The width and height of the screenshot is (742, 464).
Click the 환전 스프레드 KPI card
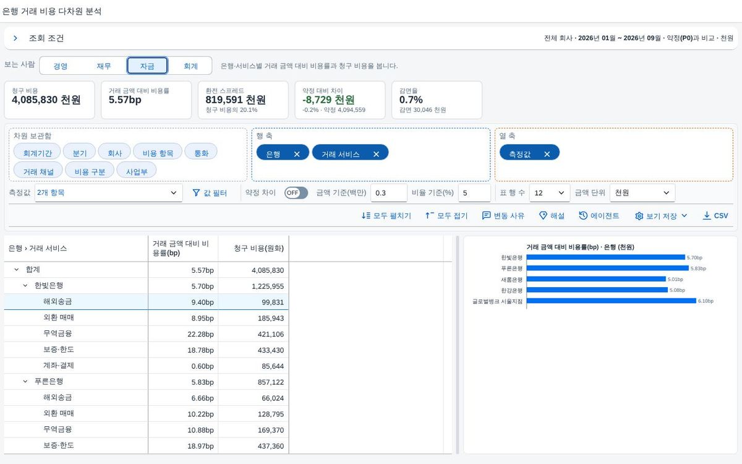pos(243,100)
